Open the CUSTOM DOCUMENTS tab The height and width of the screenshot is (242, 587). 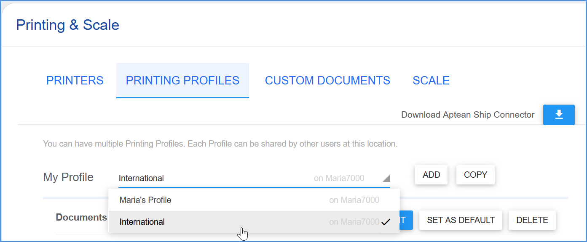[327, 80]
